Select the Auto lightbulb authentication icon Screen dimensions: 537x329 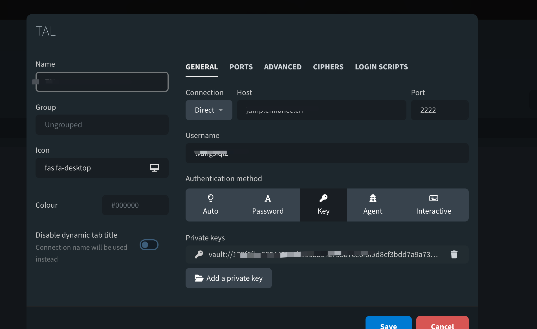[210, 198]
